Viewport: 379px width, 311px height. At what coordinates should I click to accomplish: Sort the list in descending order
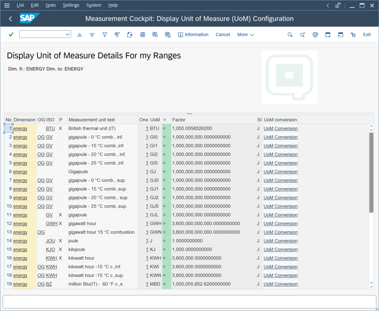(92, 35)
